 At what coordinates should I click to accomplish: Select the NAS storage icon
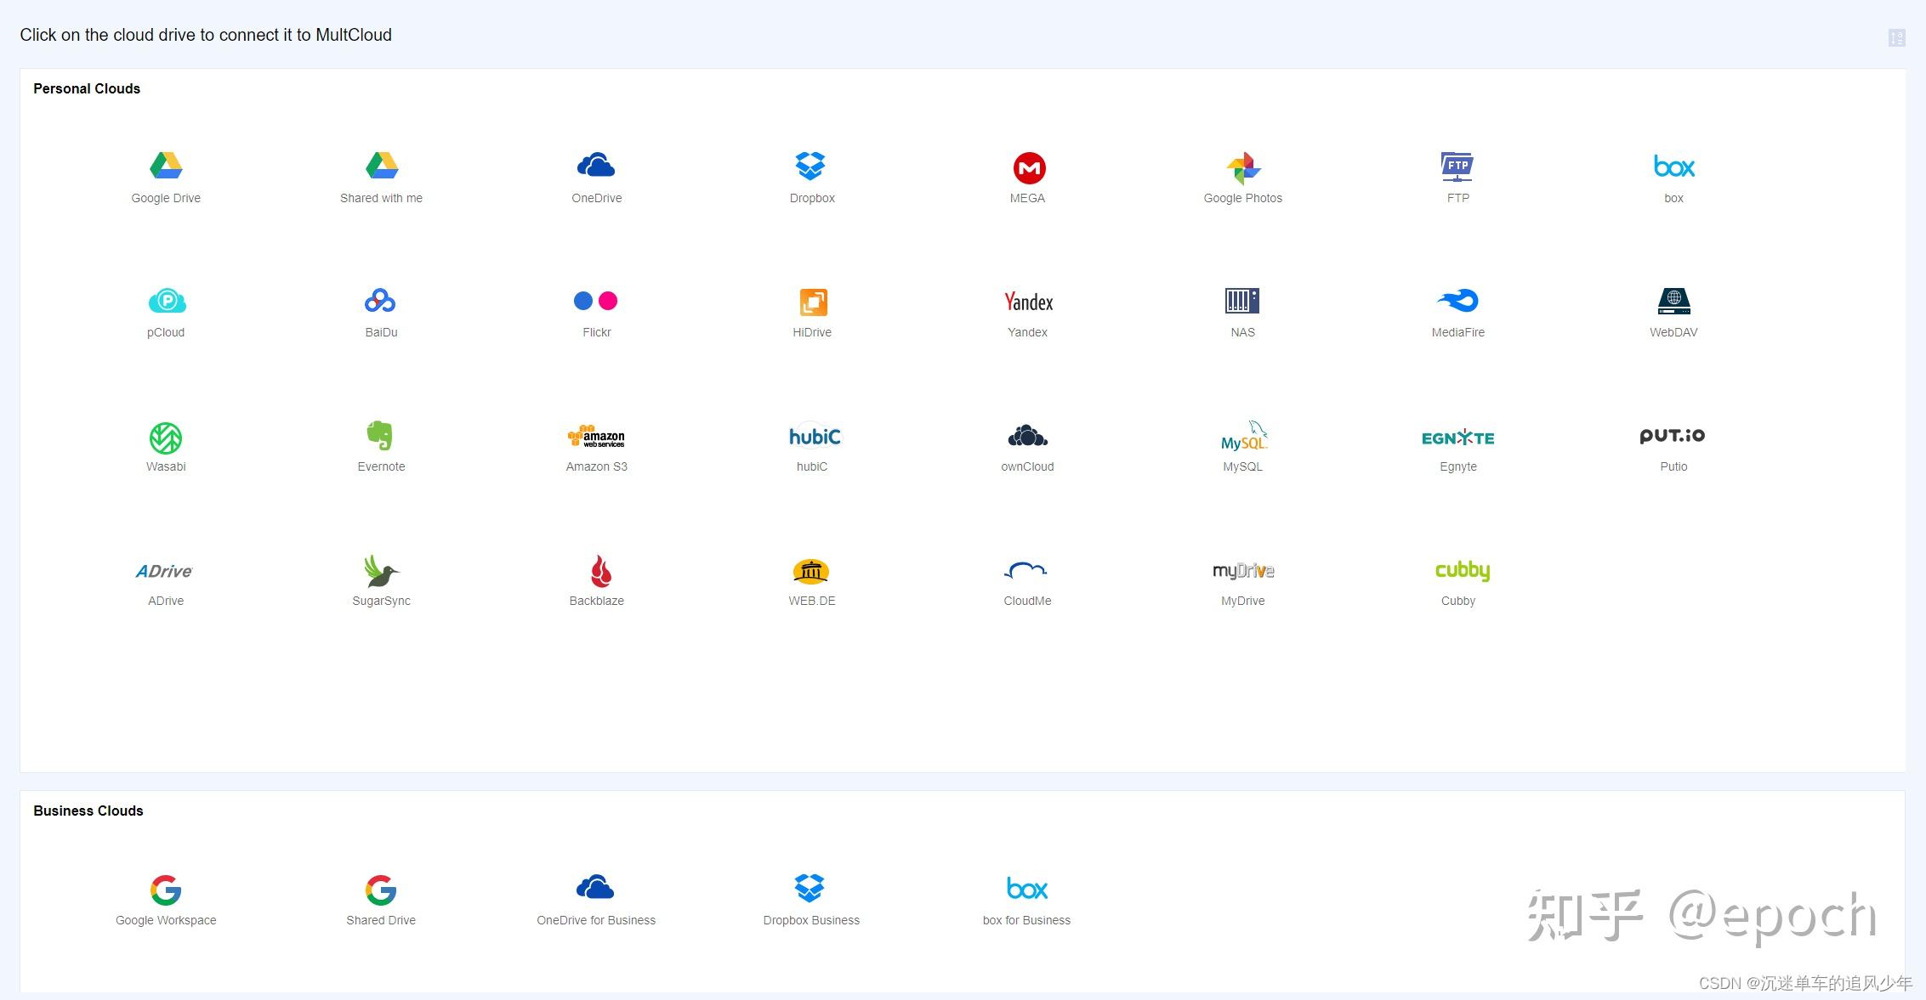[x=1242, y=301]
